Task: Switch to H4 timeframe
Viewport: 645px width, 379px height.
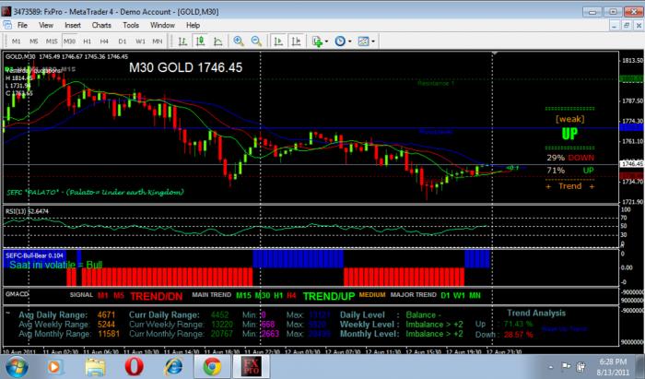Action: (x=104, y=41)
